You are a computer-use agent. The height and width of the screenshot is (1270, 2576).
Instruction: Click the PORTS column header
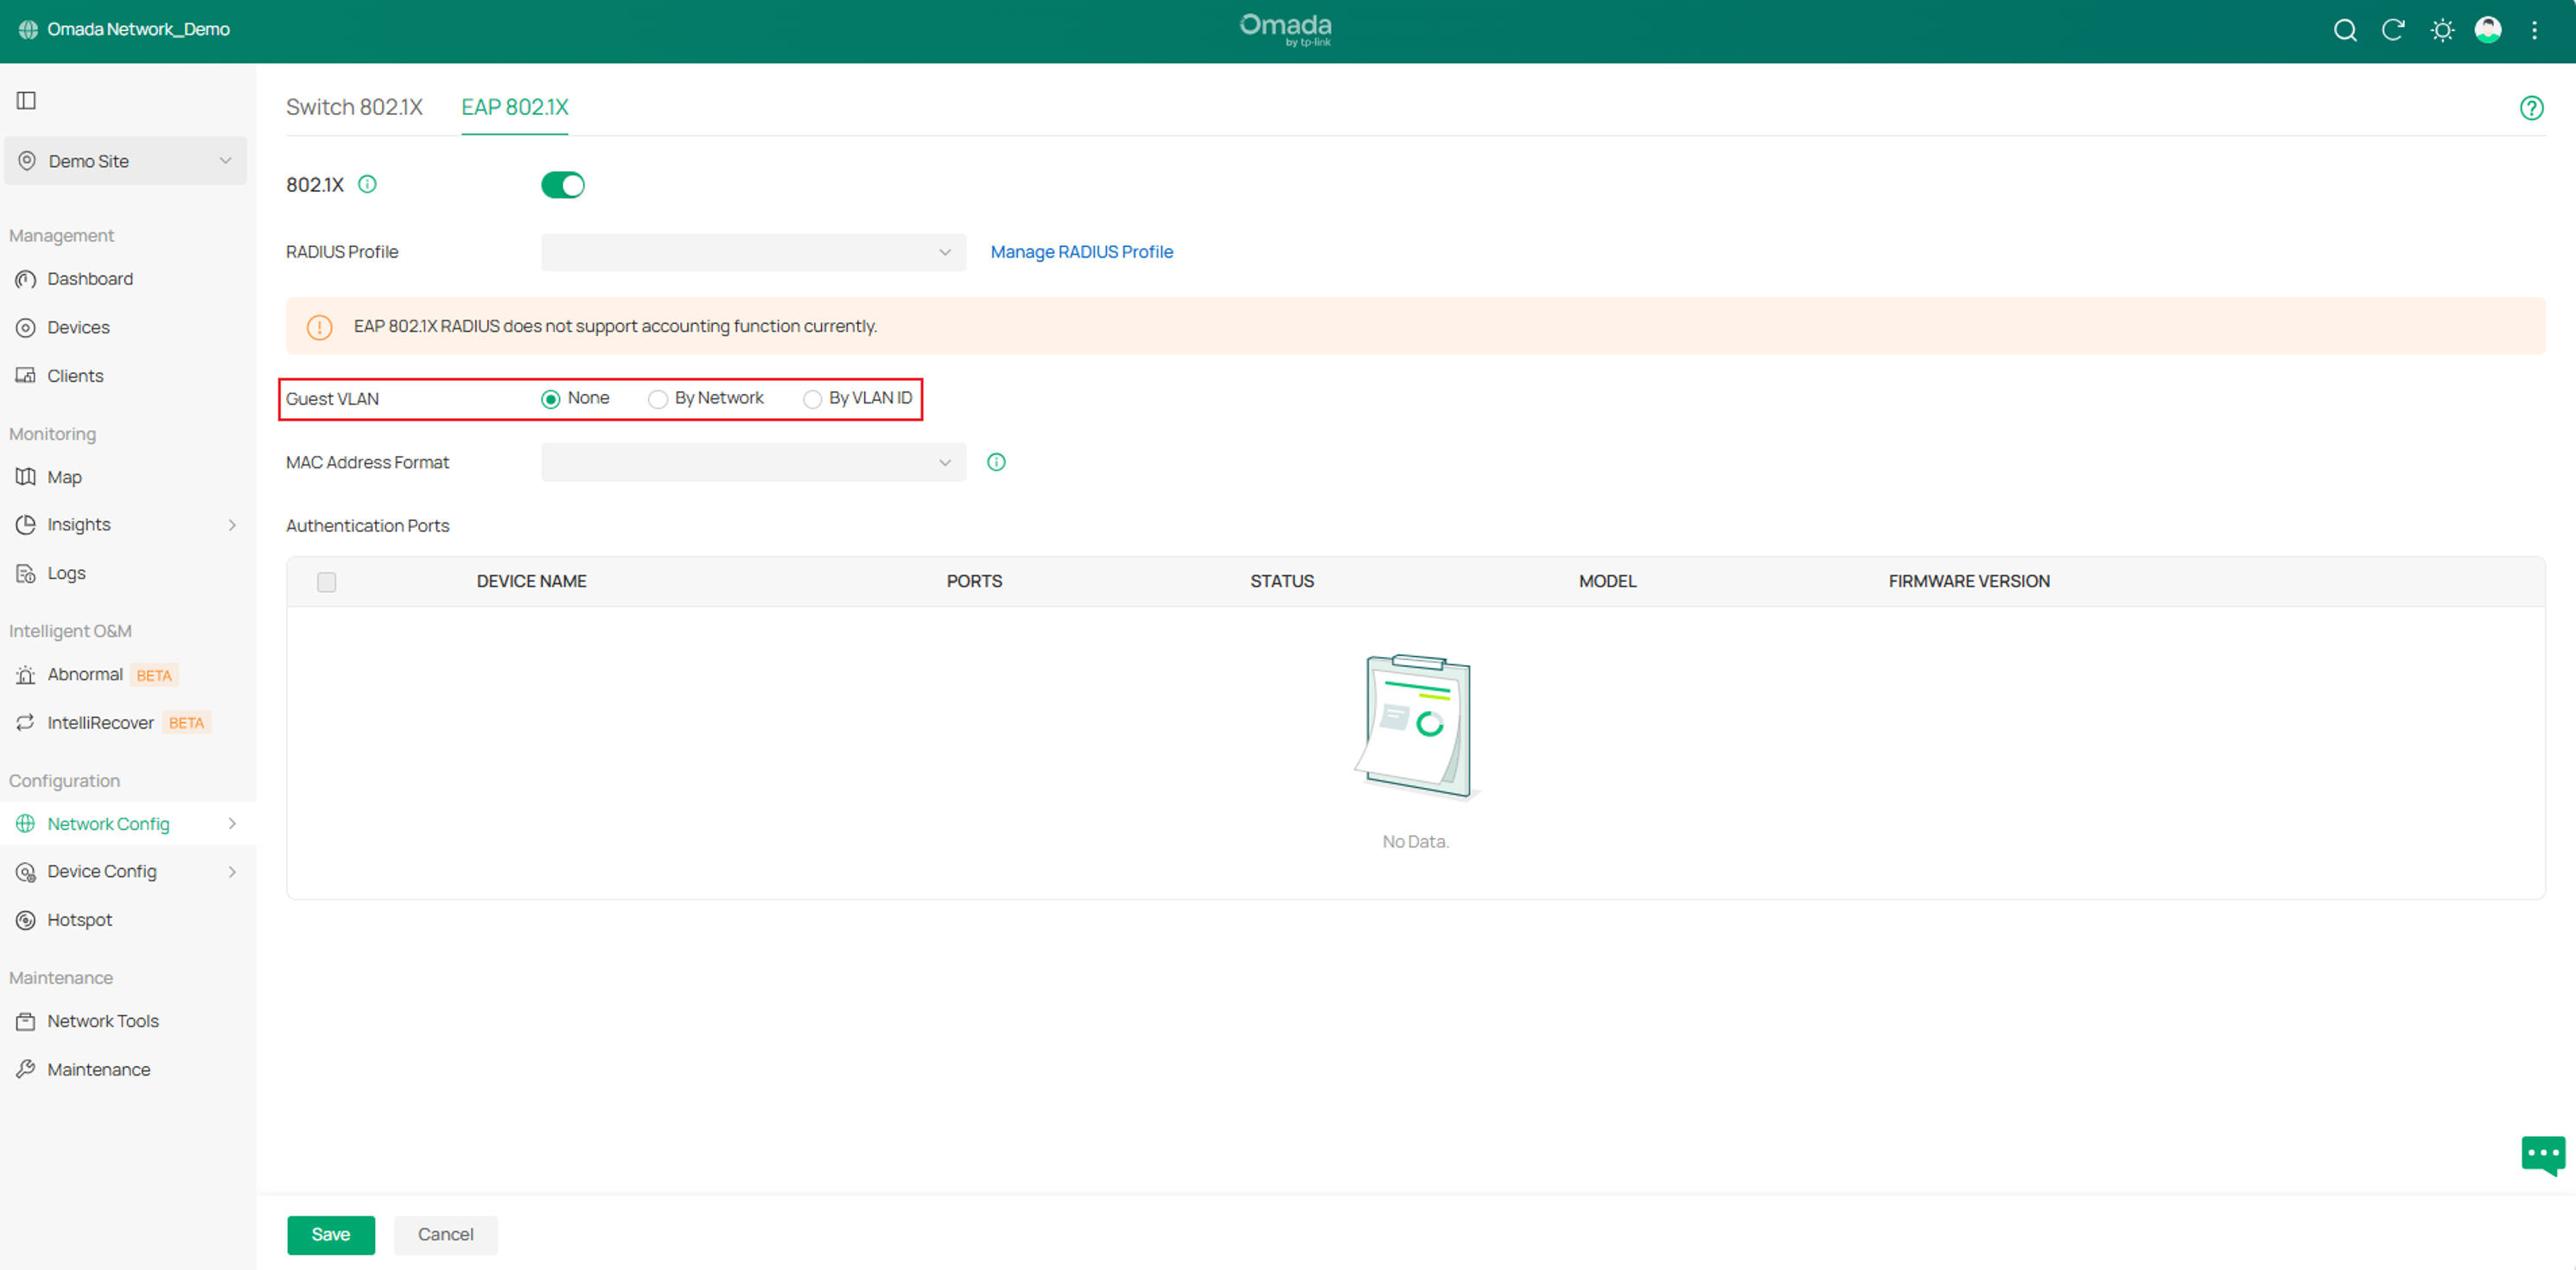(x=974, y=581)
